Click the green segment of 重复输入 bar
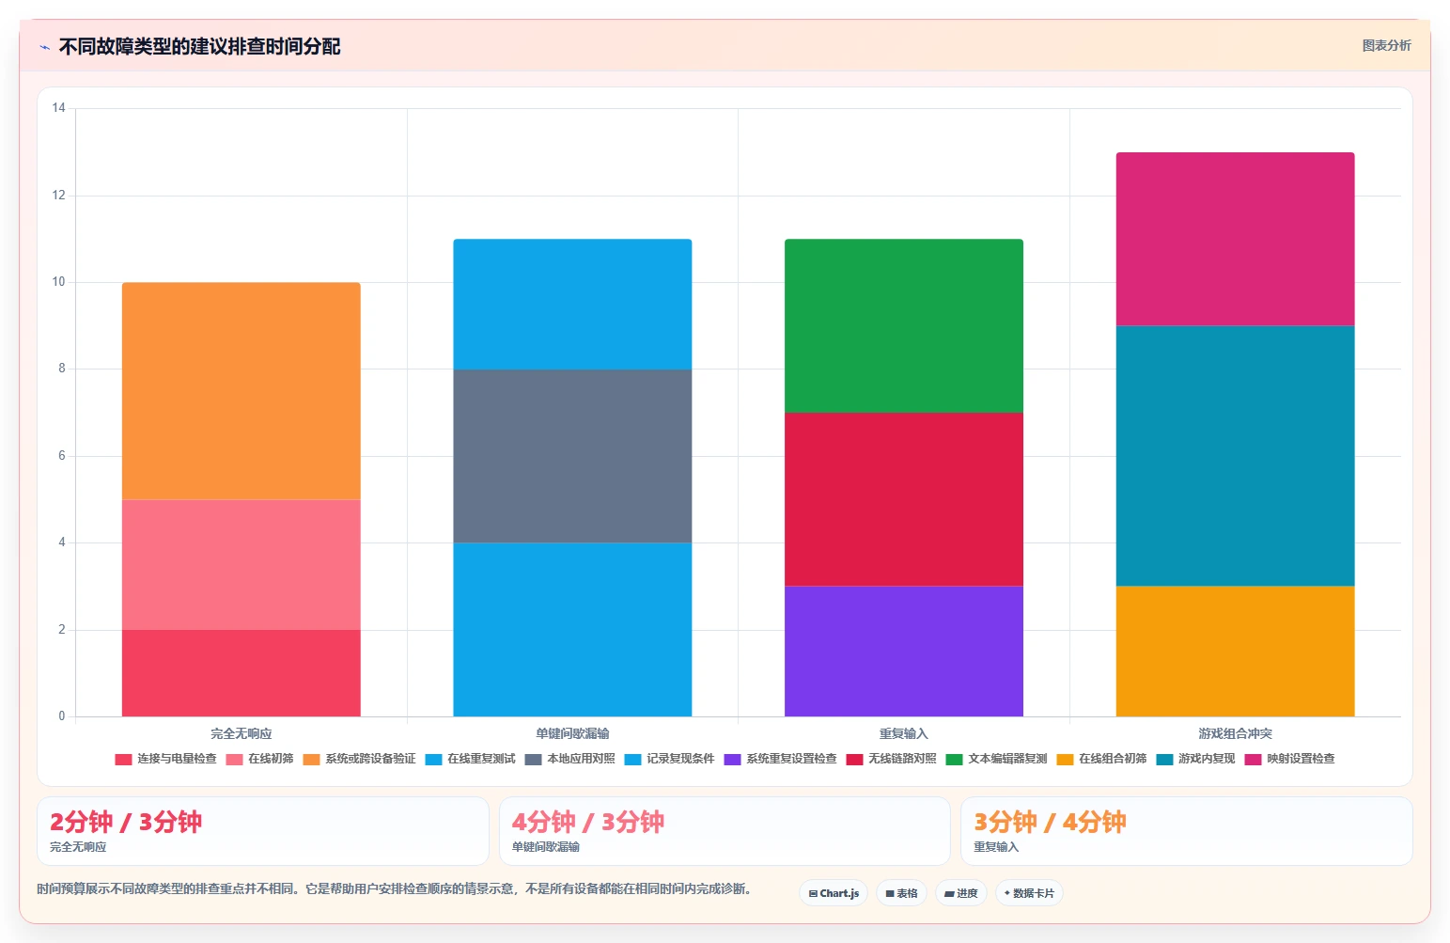This screenshot has height=943, width=1450. pos(904,325)
